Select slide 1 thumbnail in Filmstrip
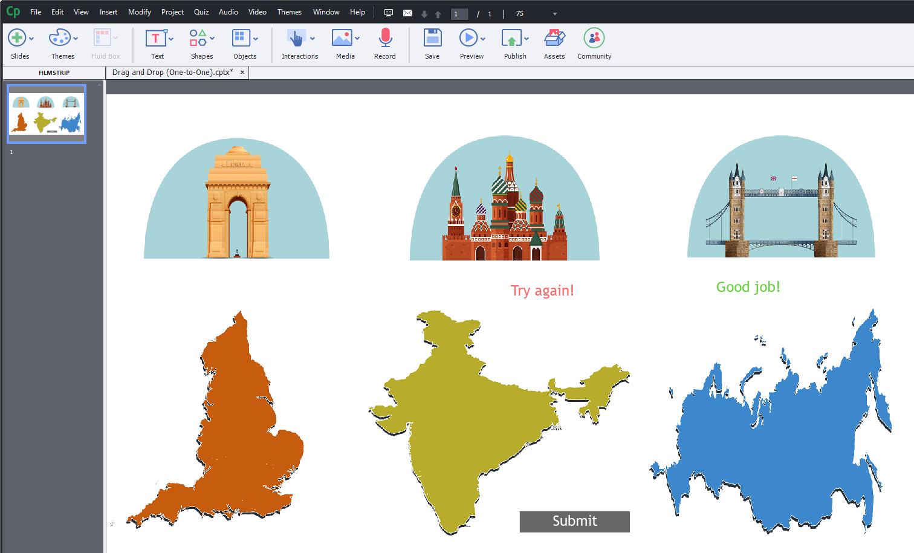Screen dimensions: 914x553 (47, 114)
